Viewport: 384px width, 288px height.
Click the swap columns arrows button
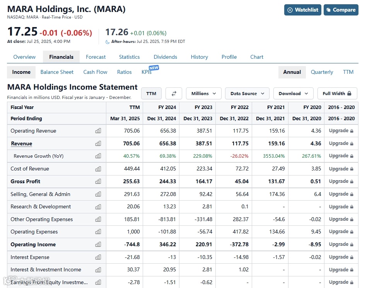[174, 93]
